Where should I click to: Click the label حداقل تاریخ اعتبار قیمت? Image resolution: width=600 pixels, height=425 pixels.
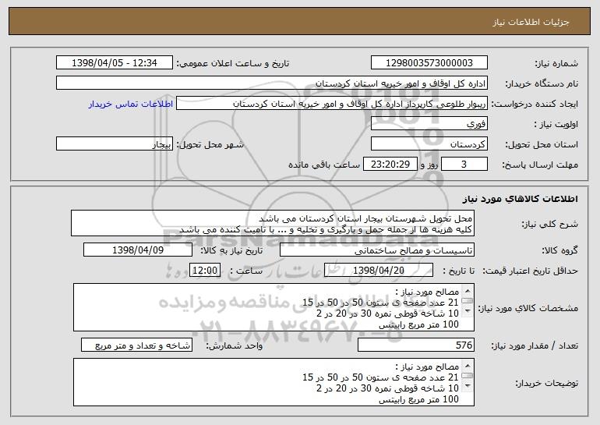[530, 271]
